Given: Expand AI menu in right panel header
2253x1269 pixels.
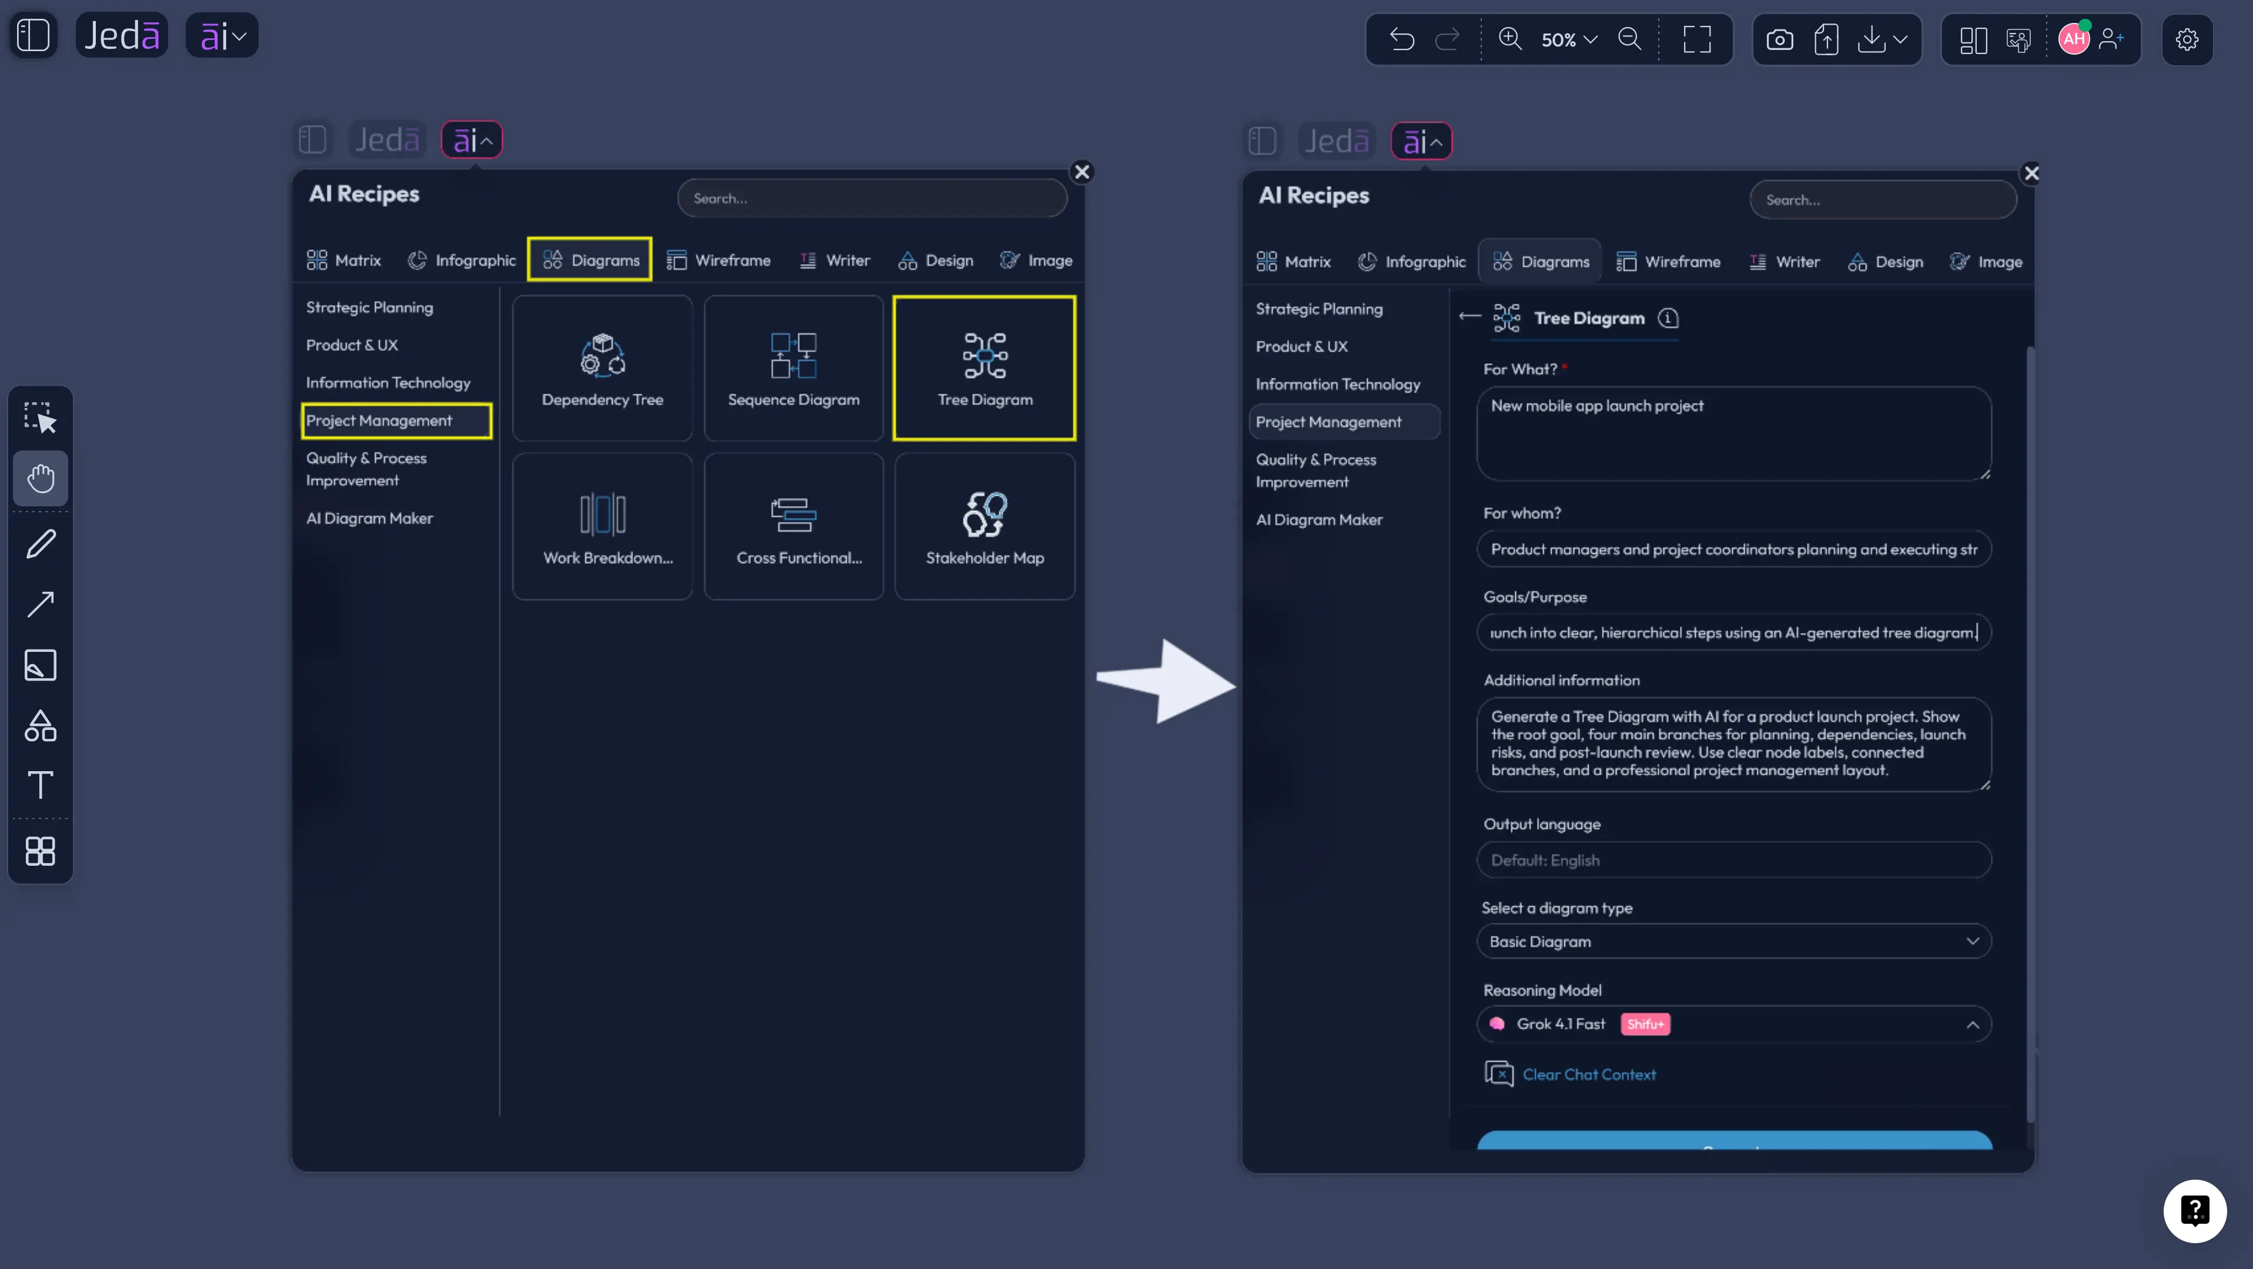Looking at the screenshot, I should coord(1421,141).
